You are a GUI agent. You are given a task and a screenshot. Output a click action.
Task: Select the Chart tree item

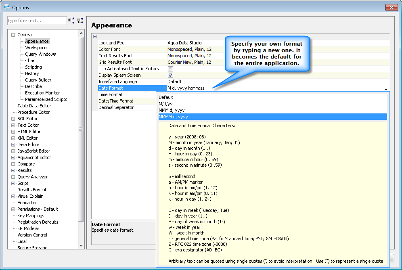click(31, 61)
